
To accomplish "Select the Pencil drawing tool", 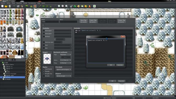I will pyautogui.click(x=40, y=6).
